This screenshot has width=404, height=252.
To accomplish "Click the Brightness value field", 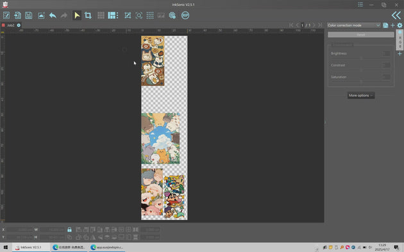I will (x=386, y=54).
